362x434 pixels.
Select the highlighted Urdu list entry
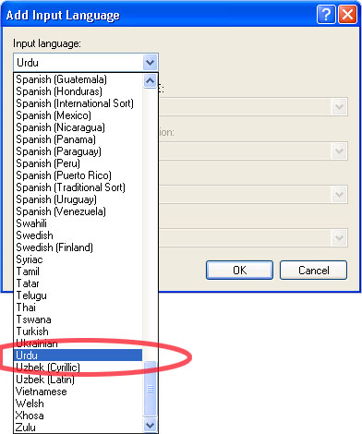[x=78, y=356]
